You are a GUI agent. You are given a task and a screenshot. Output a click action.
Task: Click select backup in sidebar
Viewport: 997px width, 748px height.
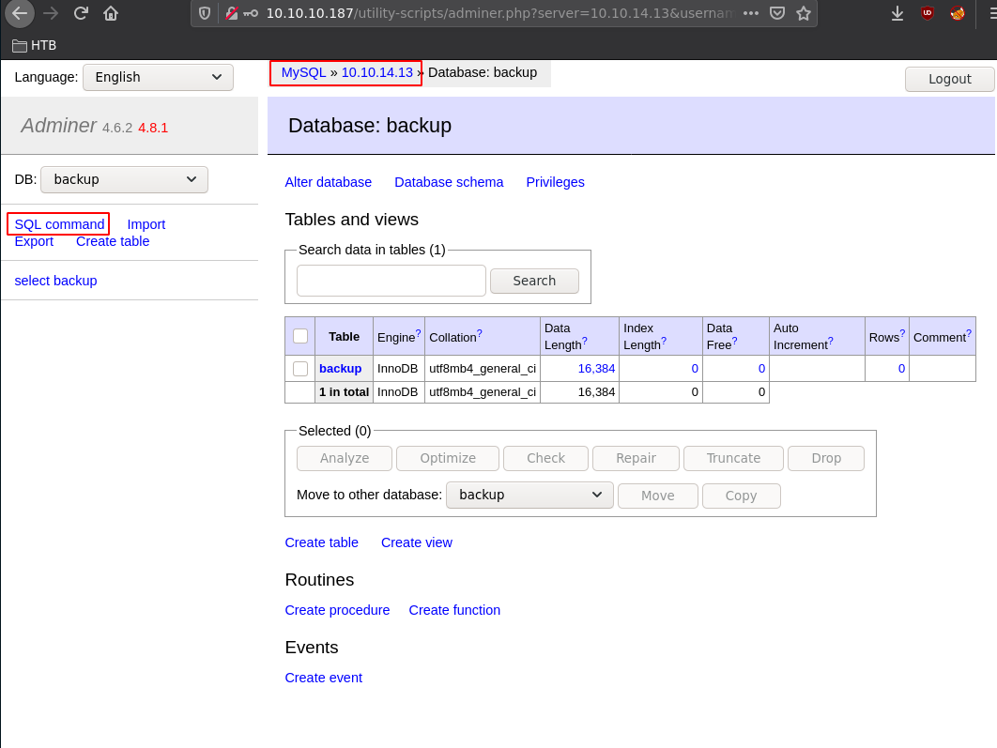56,281
